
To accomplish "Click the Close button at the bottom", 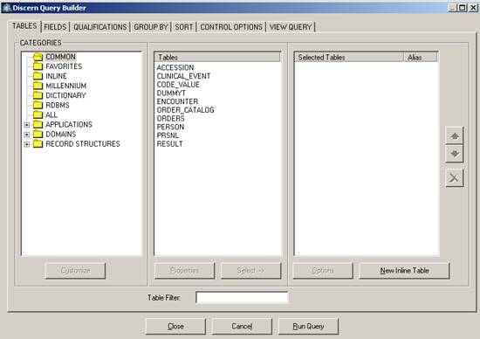I will [175, 327].
